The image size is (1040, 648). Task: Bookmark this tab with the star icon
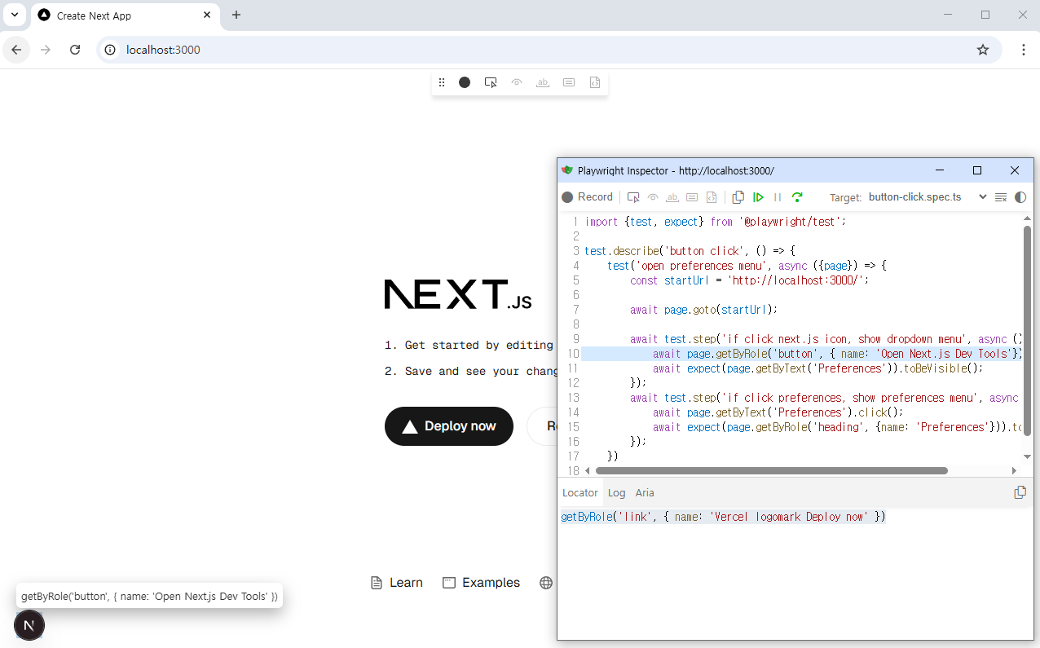tap(983, 50)
